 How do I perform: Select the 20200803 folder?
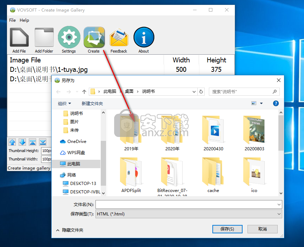254,133
